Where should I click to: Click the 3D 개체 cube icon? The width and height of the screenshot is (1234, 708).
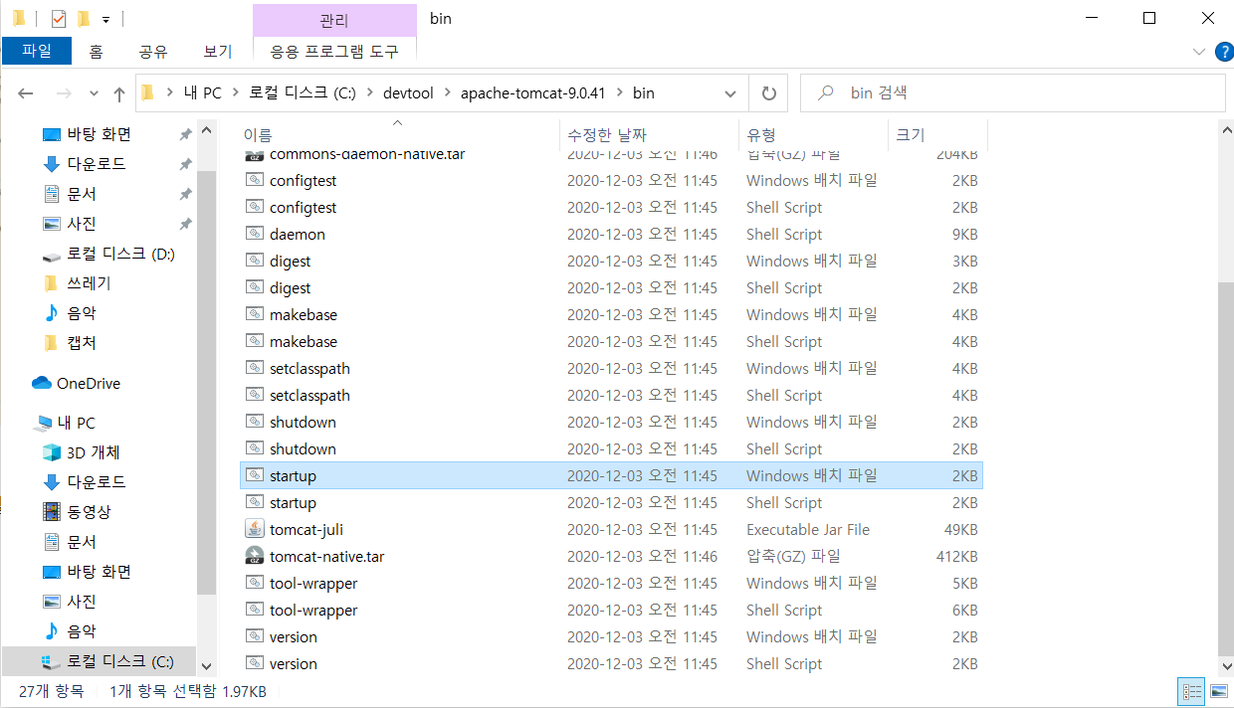[x=52, y=452]
